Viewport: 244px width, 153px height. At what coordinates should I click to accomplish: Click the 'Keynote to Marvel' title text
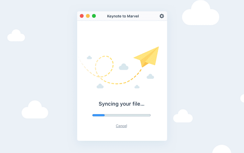[123, 16]
